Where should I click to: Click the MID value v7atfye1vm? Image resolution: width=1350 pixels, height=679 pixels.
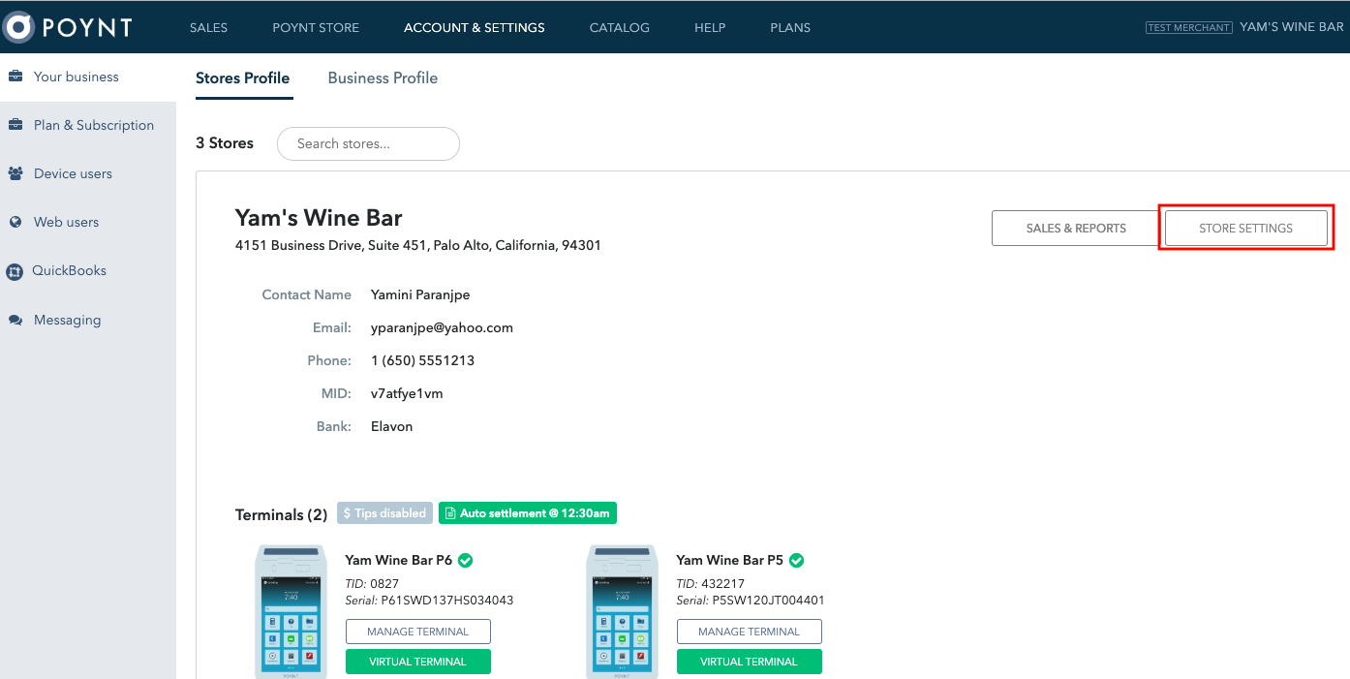tap(407, 394)
